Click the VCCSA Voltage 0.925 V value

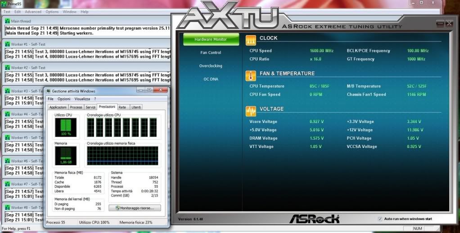coord(414,147)
